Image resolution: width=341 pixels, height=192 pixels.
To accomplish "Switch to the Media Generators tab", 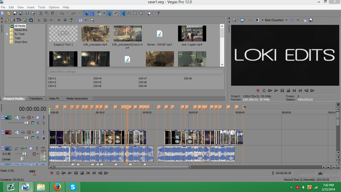I will coord(77,99).
